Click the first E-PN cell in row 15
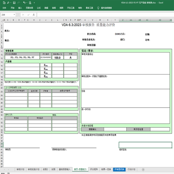 pyautogui.click(x=46, y=65)
